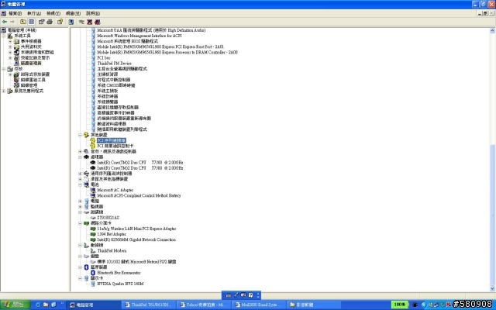The height and width of the screenshot is (310, 496).
Task: Select Microsoft ACPI-Compliant Control Method Battery
Action: pyautogui.click(x=139, y=195)
